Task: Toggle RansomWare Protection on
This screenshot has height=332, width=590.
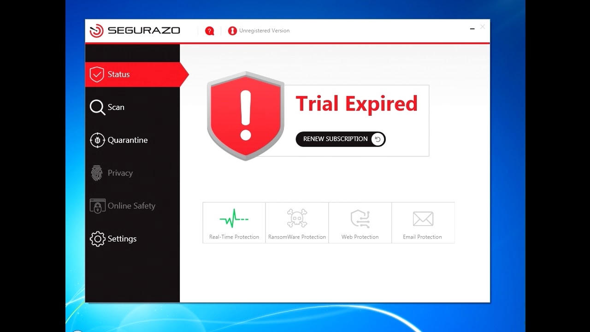Action: pyautogui.click(x=296, y=218)
